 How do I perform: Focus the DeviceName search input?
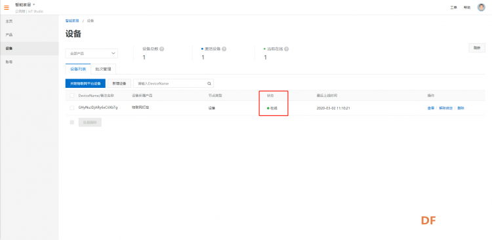click(x=170, y=83)
